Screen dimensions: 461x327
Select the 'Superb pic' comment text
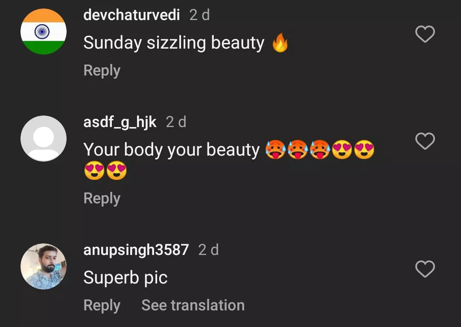(125, 278)
